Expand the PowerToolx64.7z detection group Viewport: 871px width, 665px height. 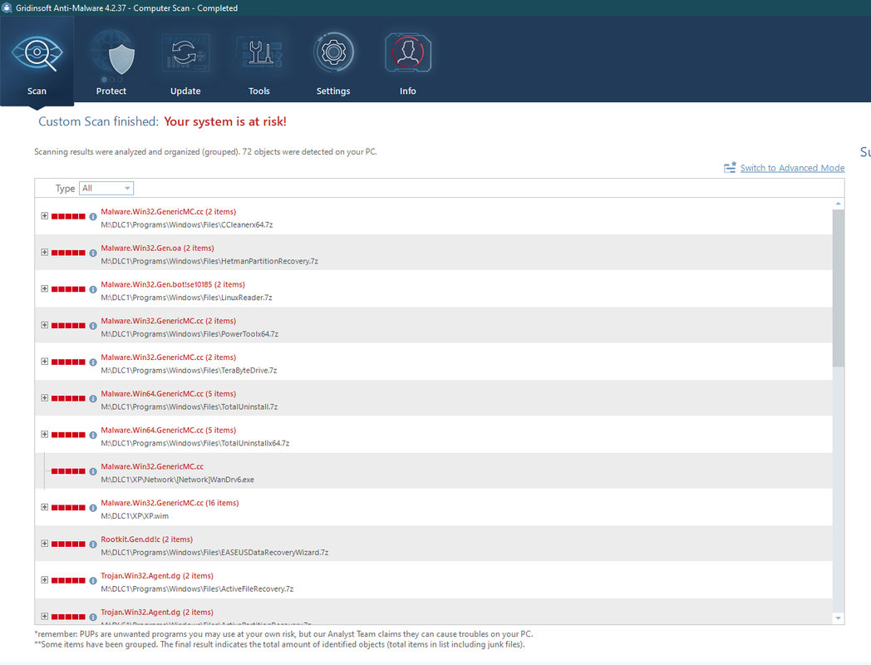click(44, 325)
